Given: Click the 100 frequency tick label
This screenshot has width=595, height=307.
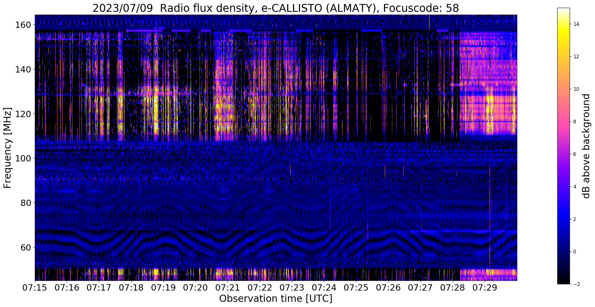Looking at the screenshot, I should [23, 158].
